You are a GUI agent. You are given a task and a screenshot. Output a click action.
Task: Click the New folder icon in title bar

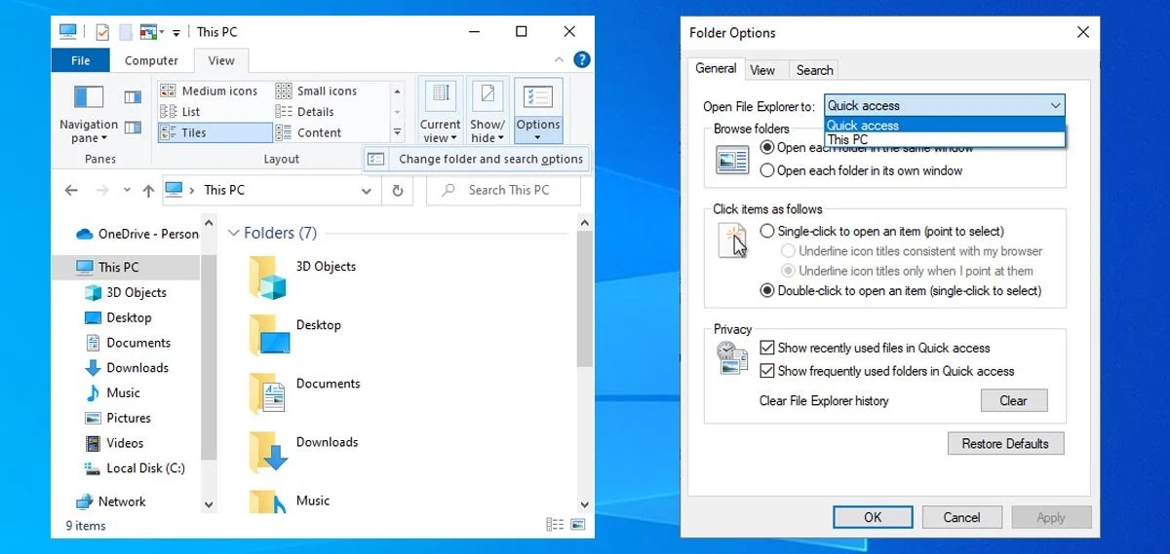click(125, 32)
